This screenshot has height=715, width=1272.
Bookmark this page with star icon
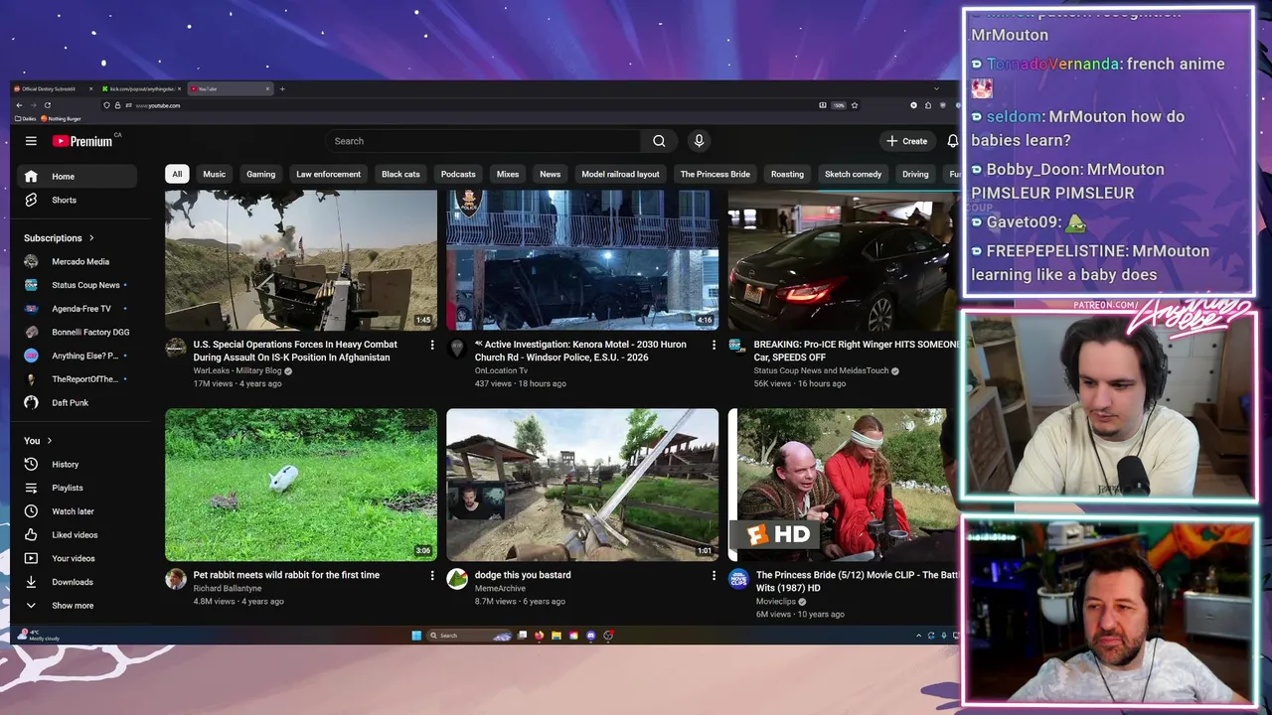tap(855, 105)
